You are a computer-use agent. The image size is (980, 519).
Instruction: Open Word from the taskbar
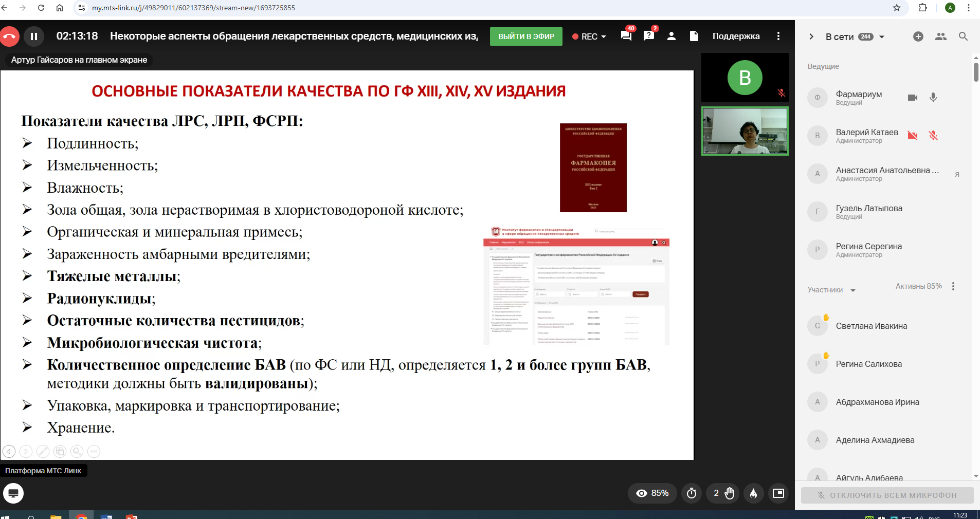coord(106,515)
